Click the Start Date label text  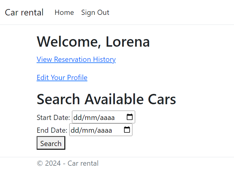pyautogui.click(x=53, y=117)
